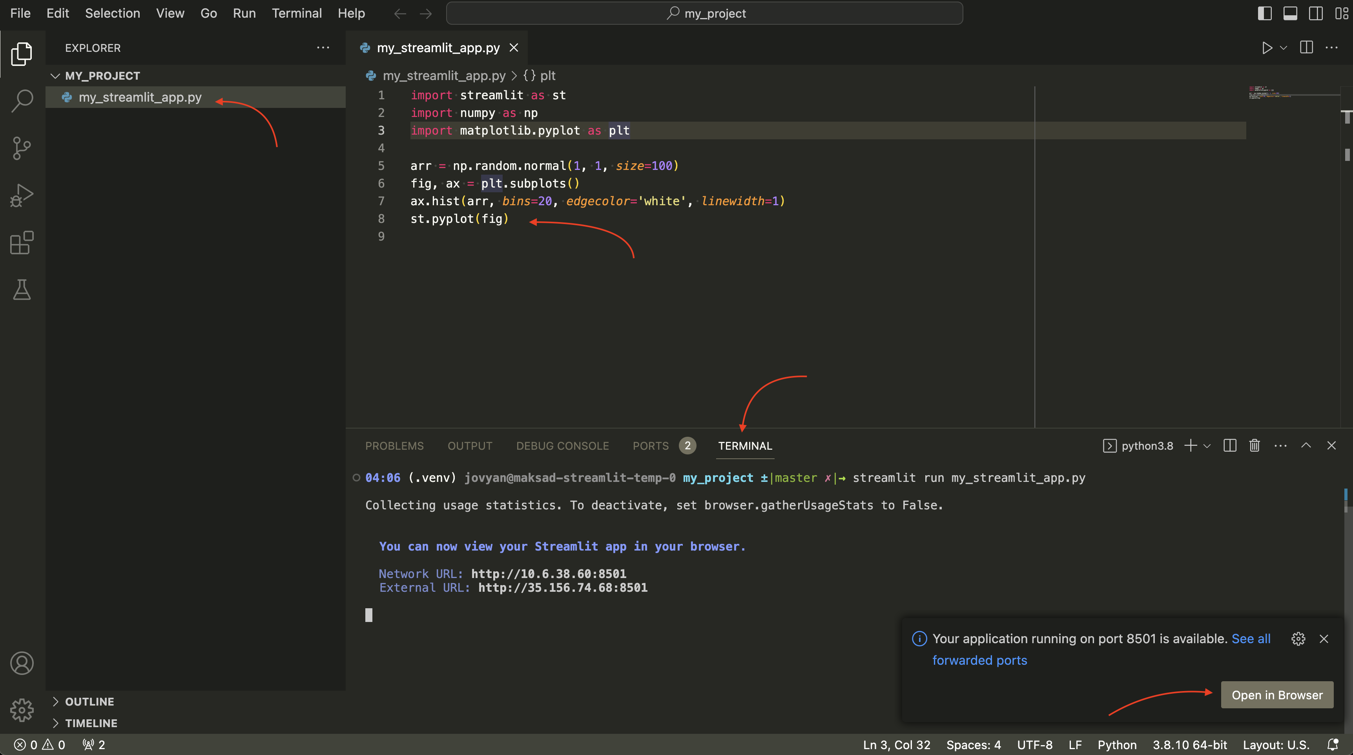This screenshot has height=755, width=1353.
Task: Toggle the bottom panel visibility
Action: 1291,13
